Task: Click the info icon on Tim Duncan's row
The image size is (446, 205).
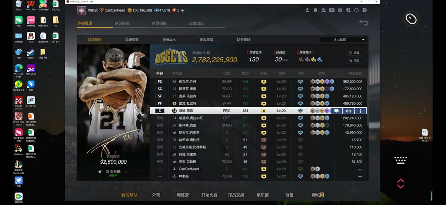Action: (361, 111)
